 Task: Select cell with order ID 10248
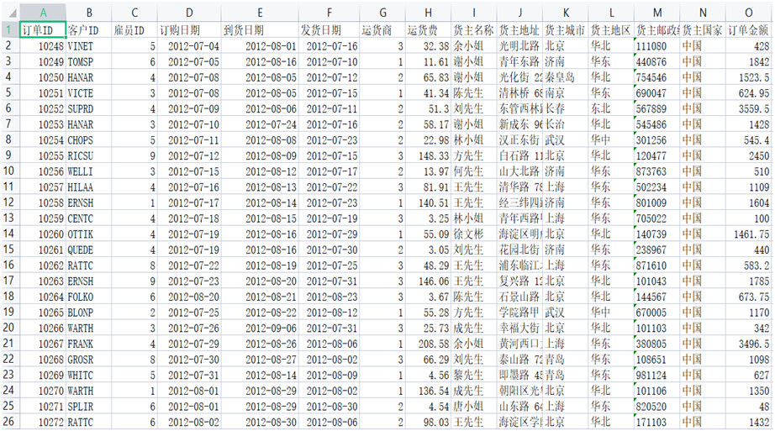43,46
